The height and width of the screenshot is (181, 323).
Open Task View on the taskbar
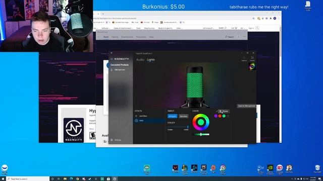(59, 179)
